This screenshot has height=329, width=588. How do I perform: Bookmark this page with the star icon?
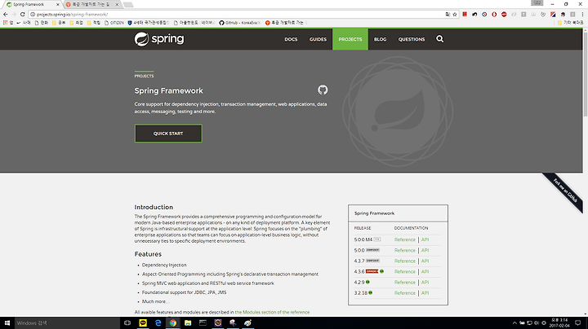click(x=455, y=14)
